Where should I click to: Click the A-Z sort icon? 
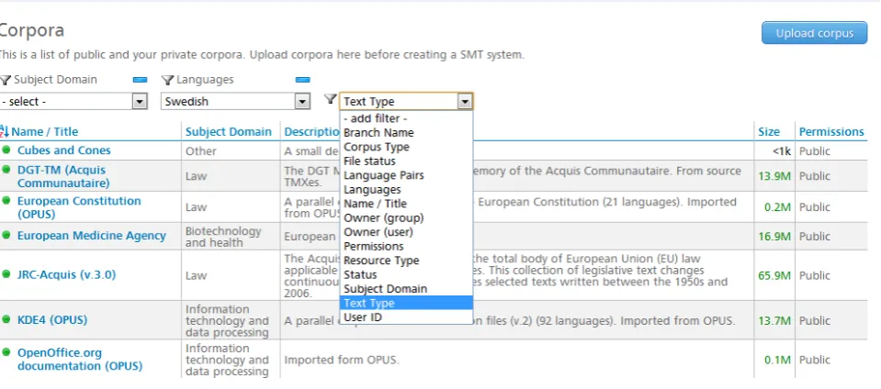[5, 131]
